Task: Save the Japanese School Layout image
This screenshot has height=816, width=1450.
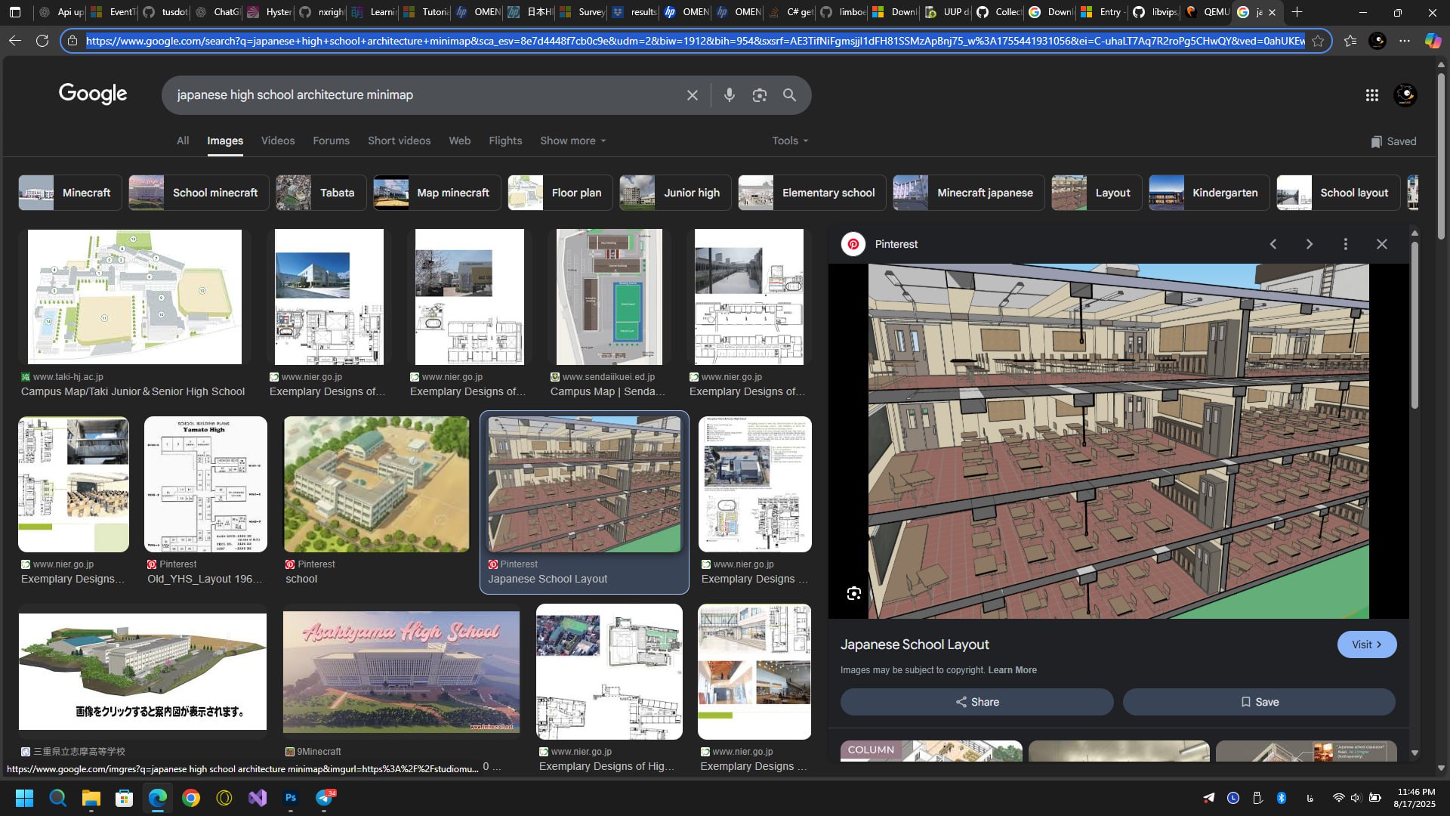Action: click(x=1258, y=702)
